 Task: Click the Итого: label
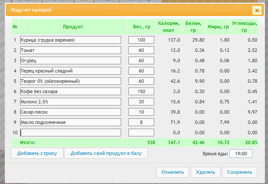click(x=27, y=142)
